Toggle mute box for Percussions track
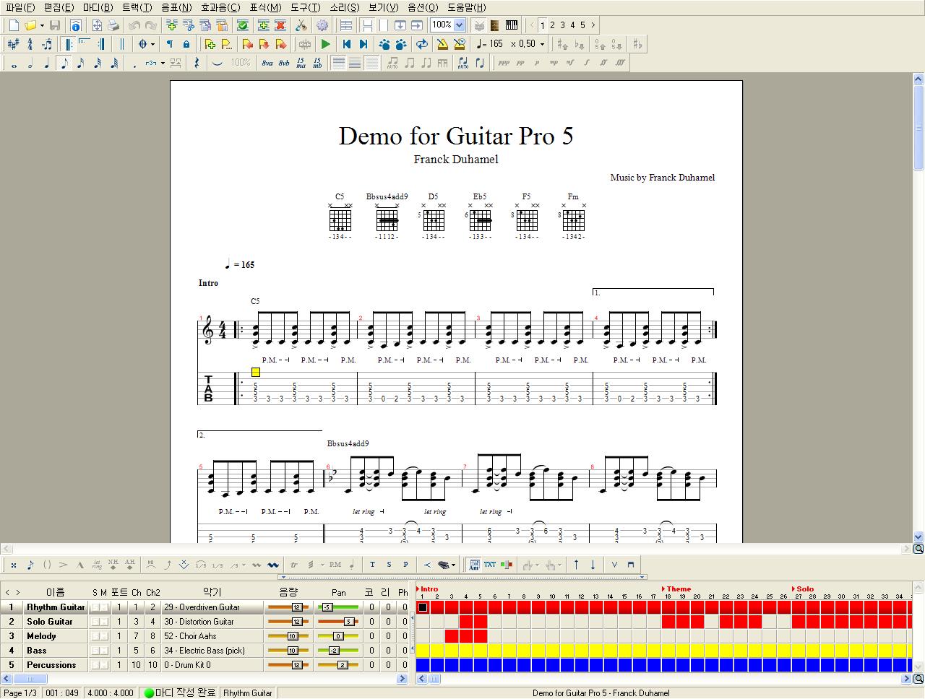This screenshot has height=699, width=925. click(x=104, y=665)
